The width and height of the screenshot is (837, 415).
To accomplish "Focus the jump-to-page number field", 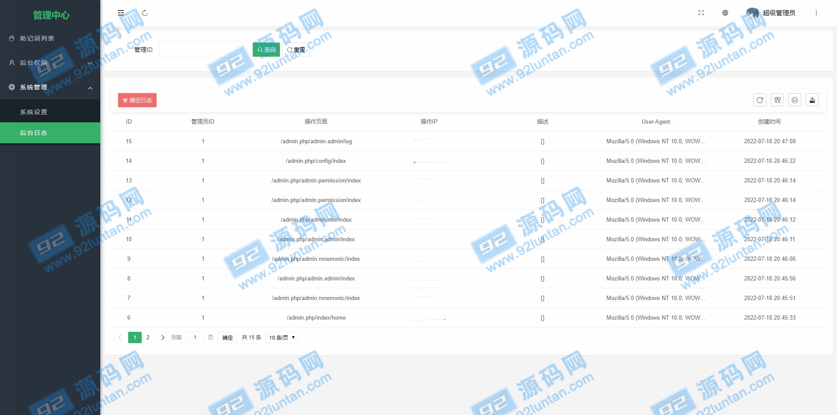I will pos(195,337).
